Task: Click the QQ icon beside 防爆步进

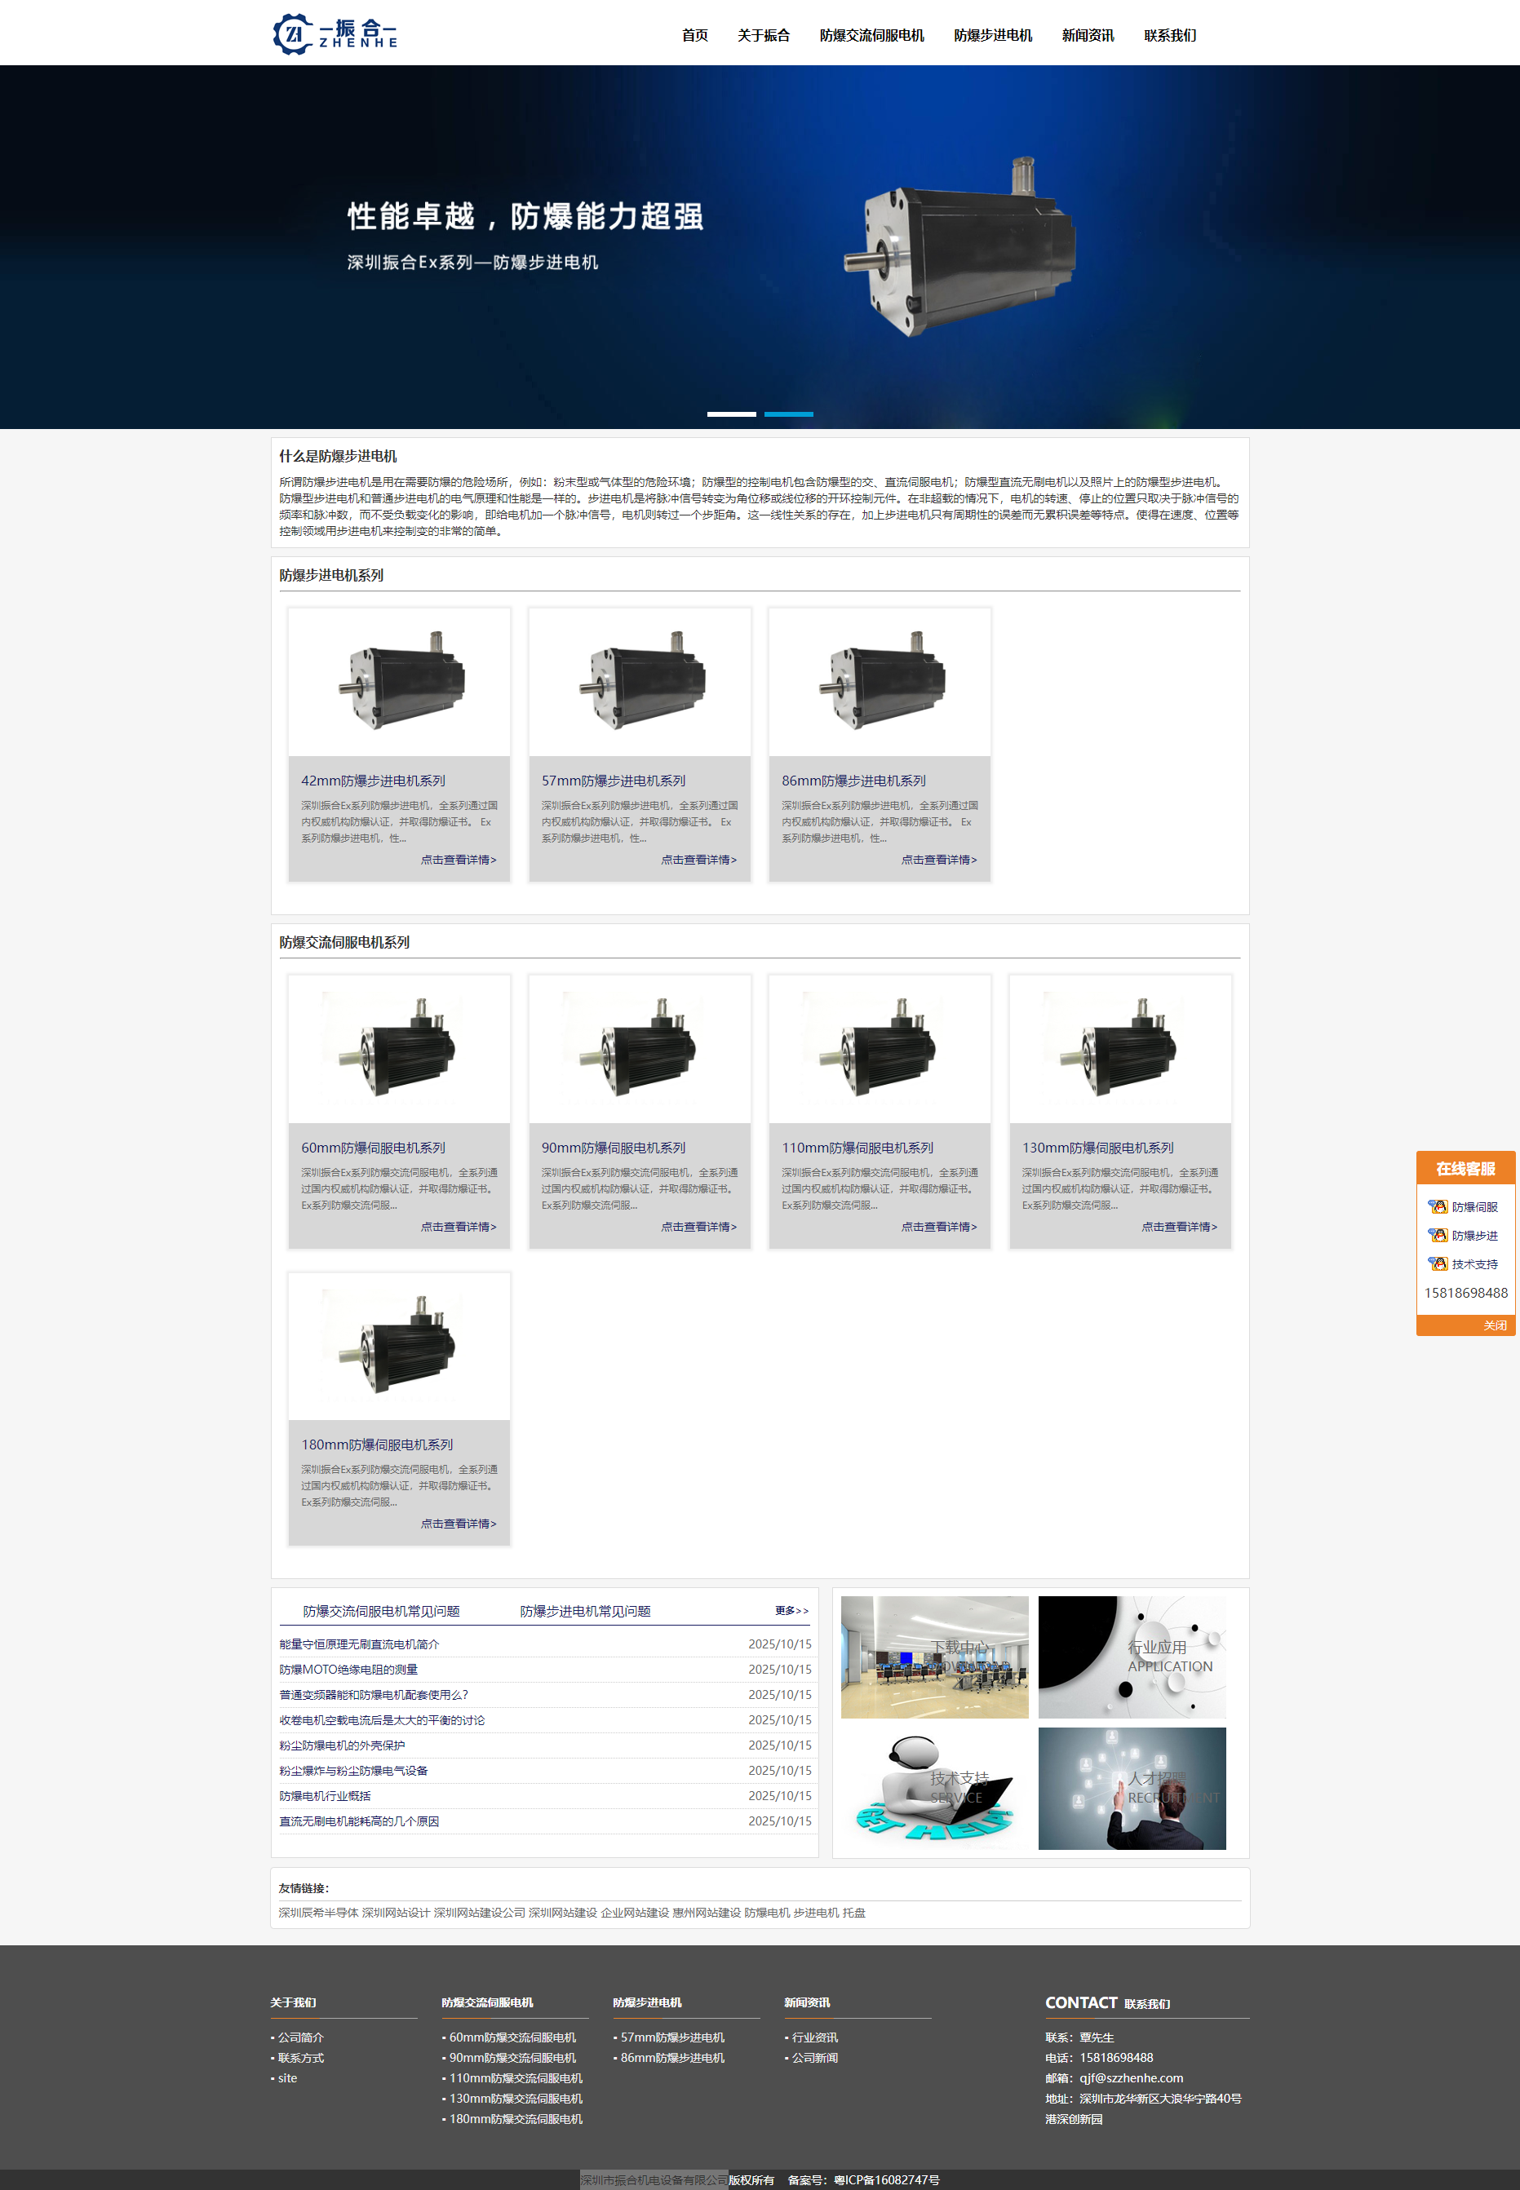Action: point(1437,1235)
